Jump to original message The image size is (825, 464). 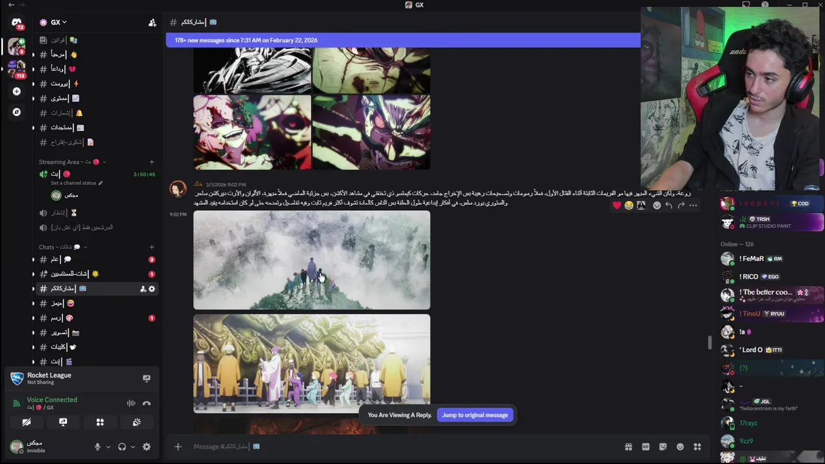tap(475, 415)
